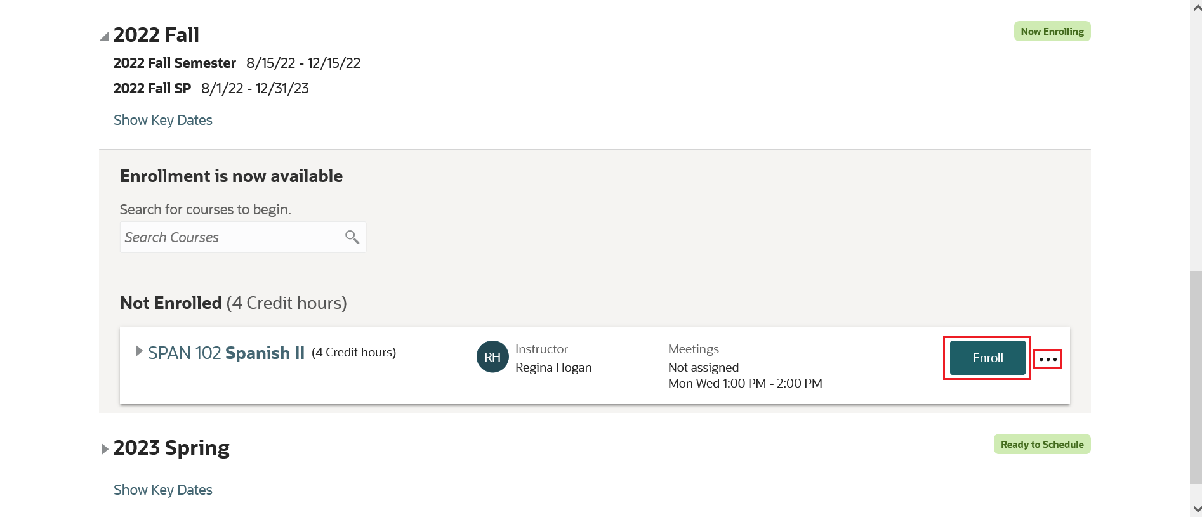Click instructor name Regina Hogan
This screenshot has width=1202, height=522.
[x=553, y=368]
